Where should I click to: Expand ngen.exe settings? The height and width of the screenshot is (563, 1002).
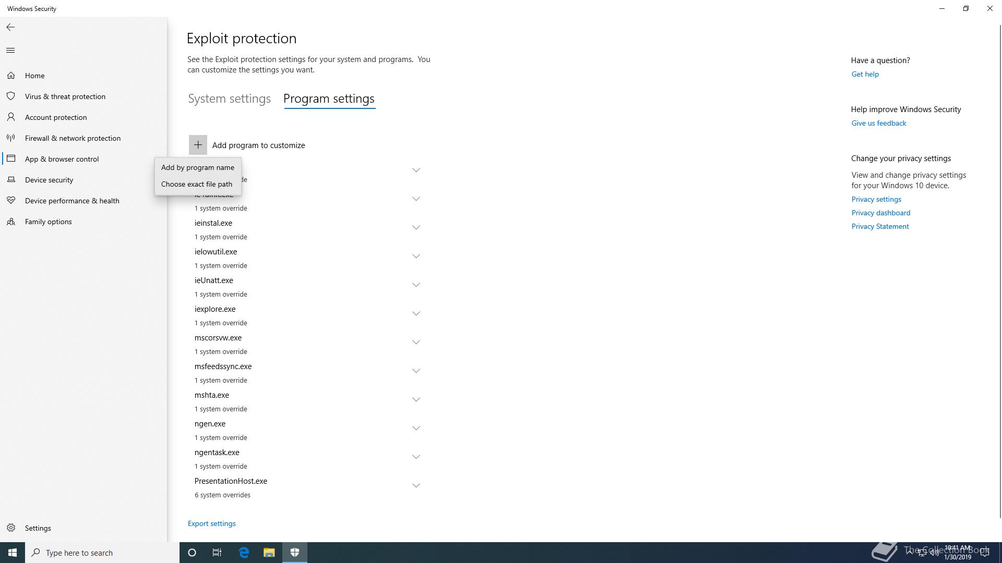(x=416, y=428)
